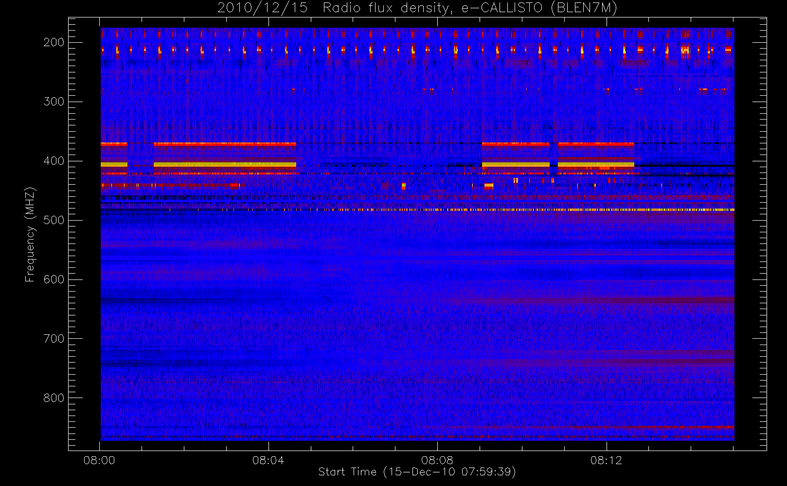787x486 pixels.
Task: Click the 700 frequency tick label
Action: (54, 339)
